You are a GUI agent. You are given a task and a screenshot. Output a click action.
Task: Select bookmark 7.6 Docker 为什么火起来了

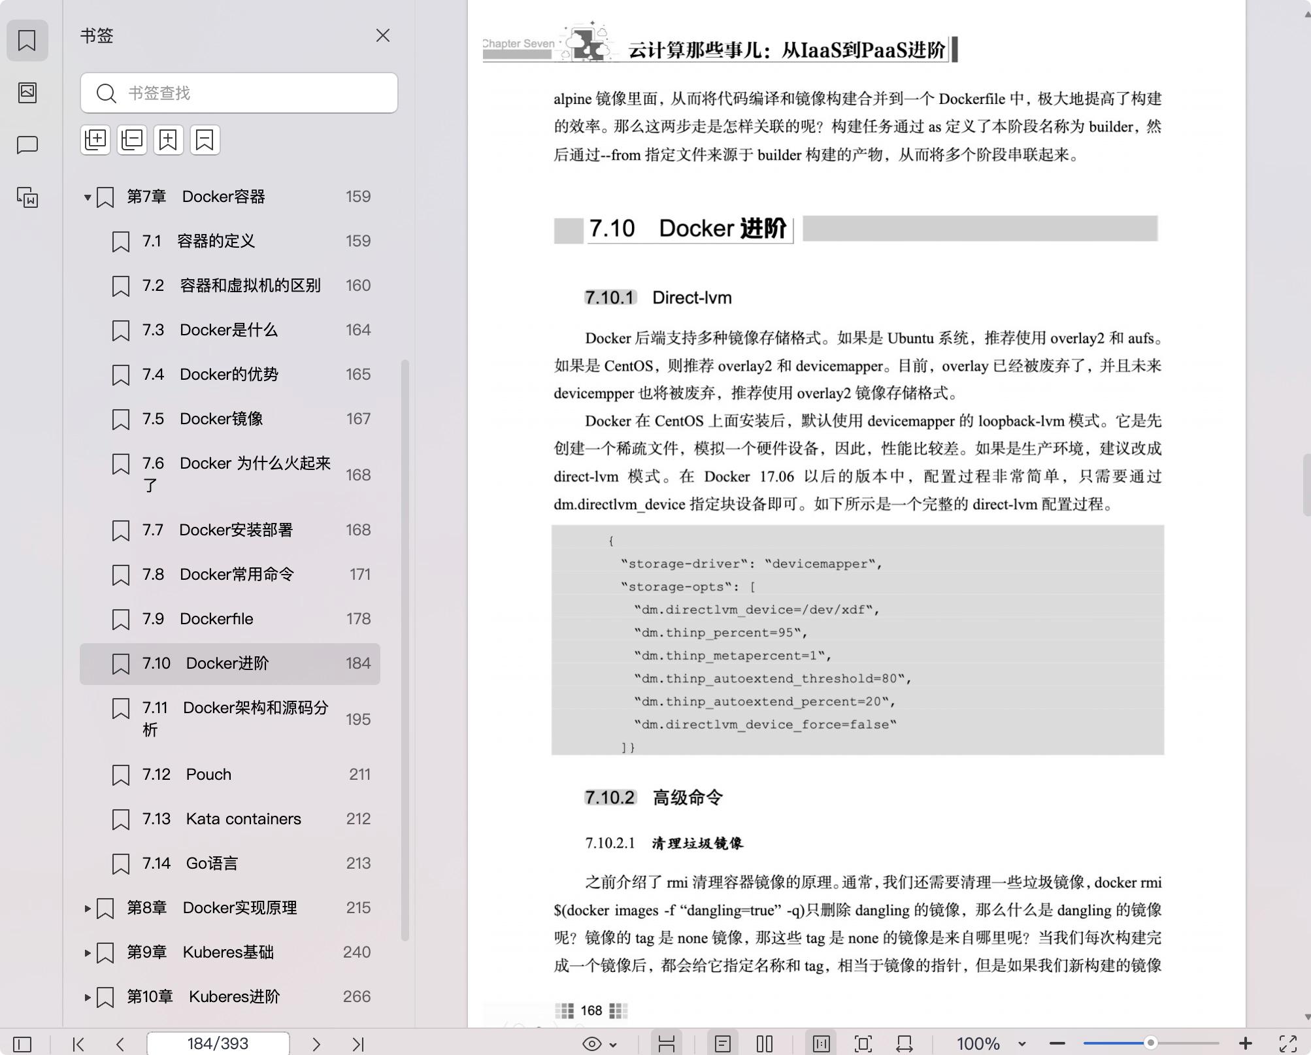(x=230, y=475)
